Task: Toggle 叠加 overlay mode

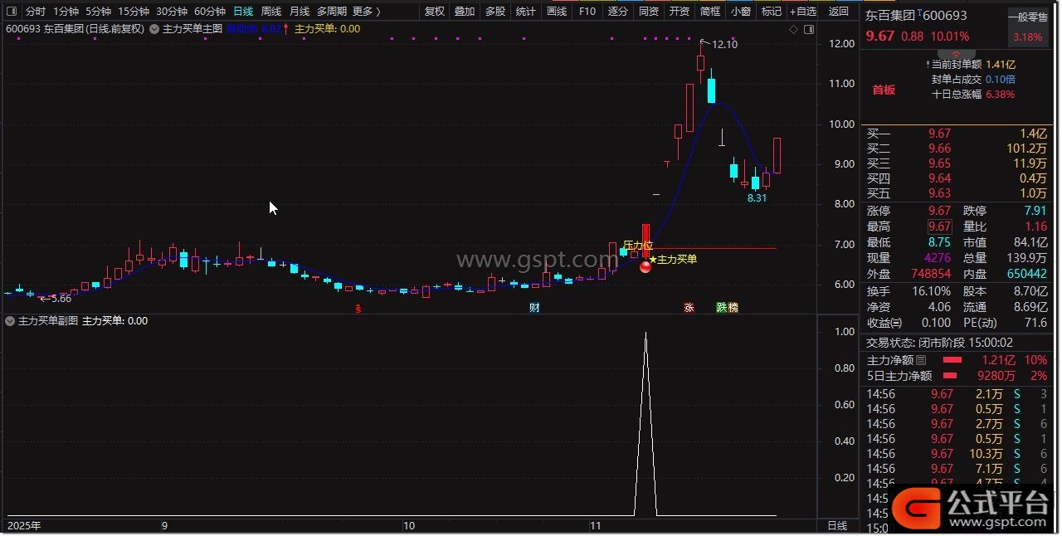Action: [465, 12]
